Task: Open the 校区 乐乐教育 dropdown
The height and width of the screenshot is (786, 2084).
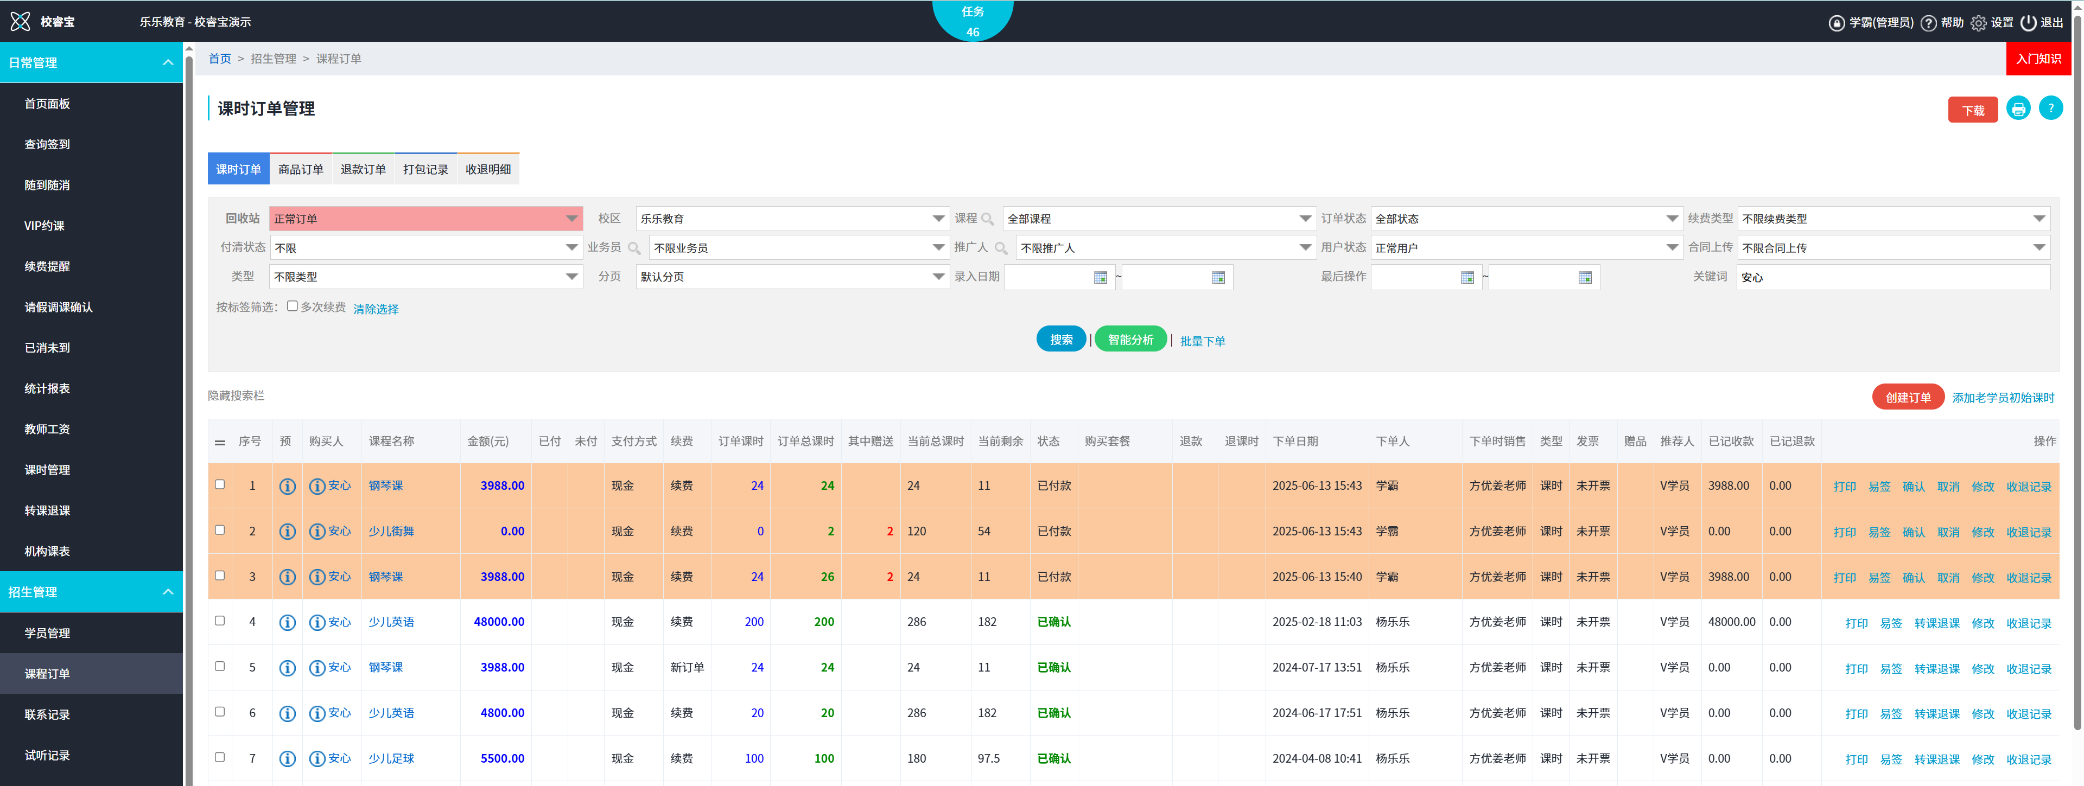Action: [792, 219]
